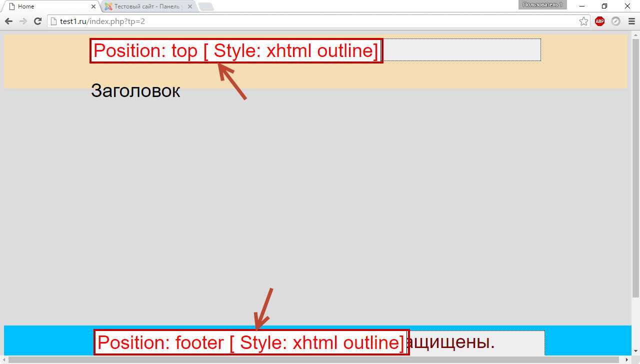Viewport: 640px width, 364px height.
Task: Click the Заголовок heading text
Action: 135,91
